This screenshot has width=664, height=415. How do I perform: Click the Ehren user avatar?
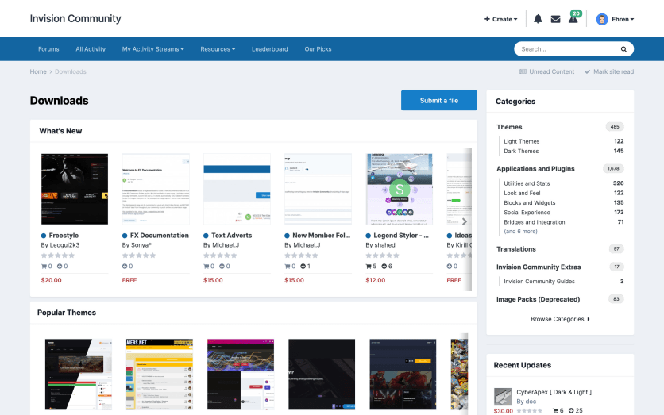tap(602, 19)
